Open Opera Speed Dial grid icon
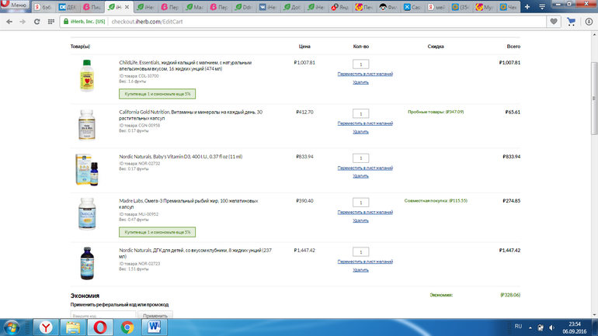 point(51,22)
